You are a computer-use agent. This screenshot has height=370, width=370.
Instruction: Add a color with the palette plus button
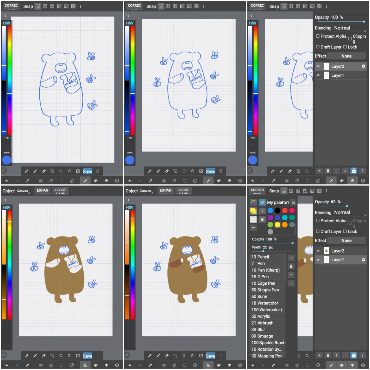pyautogui.click(x=262, y=211)
